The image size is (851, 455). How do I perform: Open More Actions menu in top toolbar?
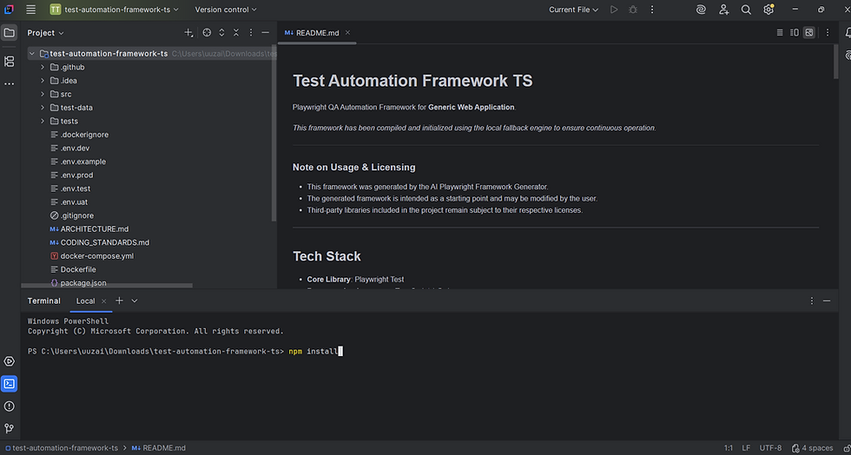coord(652,10)
